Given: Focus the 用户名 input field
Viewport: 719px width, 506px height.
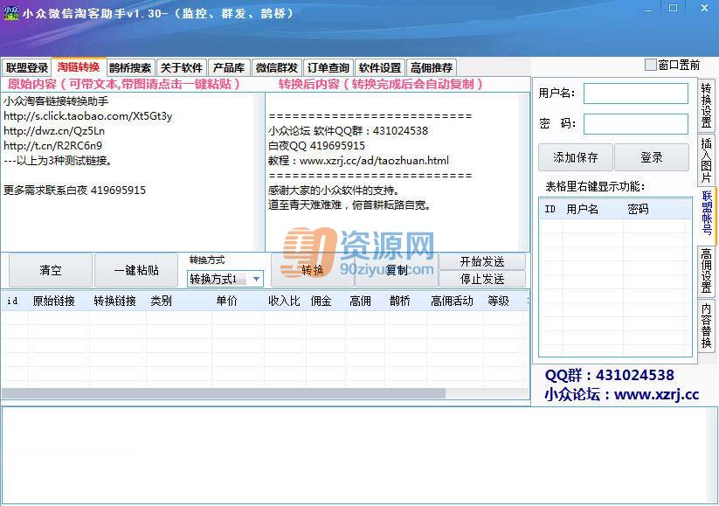Looking at the screenshot, I should tap(635, 94).
